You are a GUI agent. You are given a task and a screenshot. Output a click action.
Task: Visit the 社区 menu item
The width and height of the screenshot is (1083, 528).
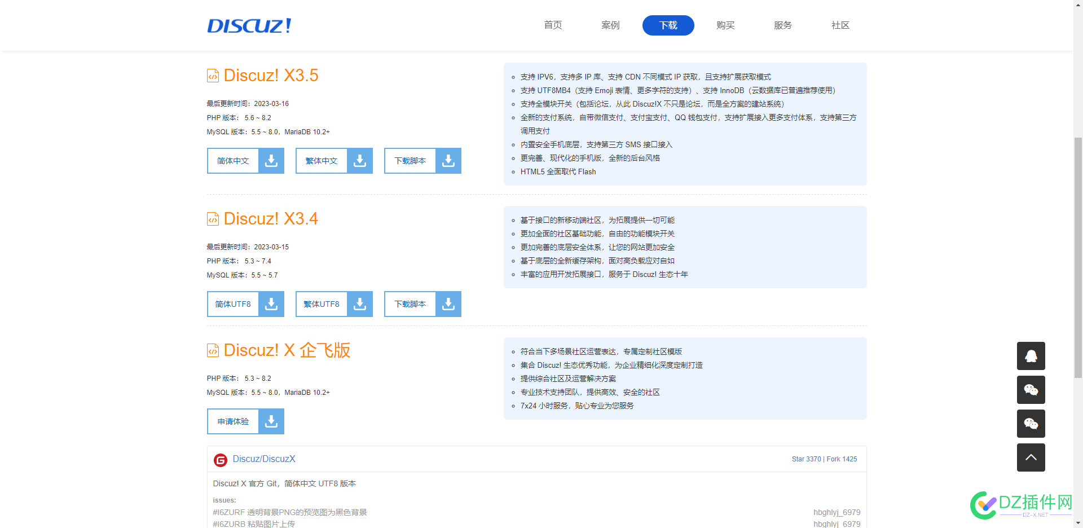click(x=840, y=25)
